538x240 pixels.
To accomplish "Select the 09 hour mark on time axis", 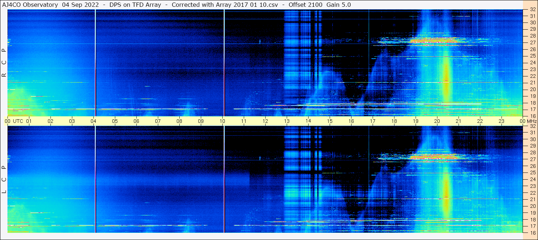I will tap(201, 121).
